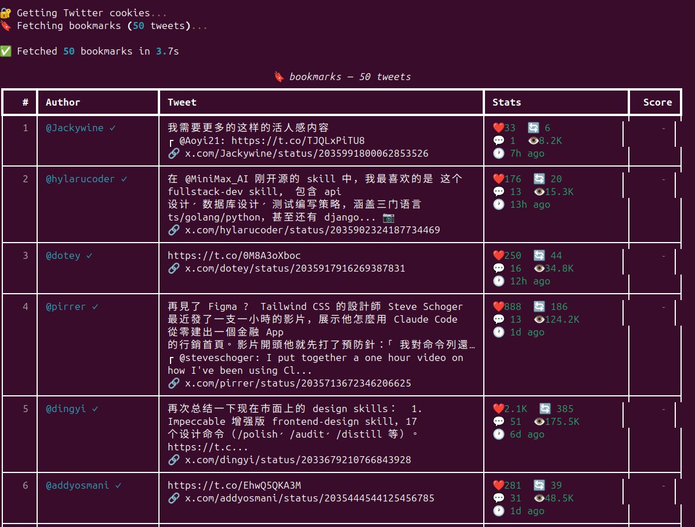Select the @addyosmani author cell
Viewport: 695px width, 527px height.
tap(98, 498)
